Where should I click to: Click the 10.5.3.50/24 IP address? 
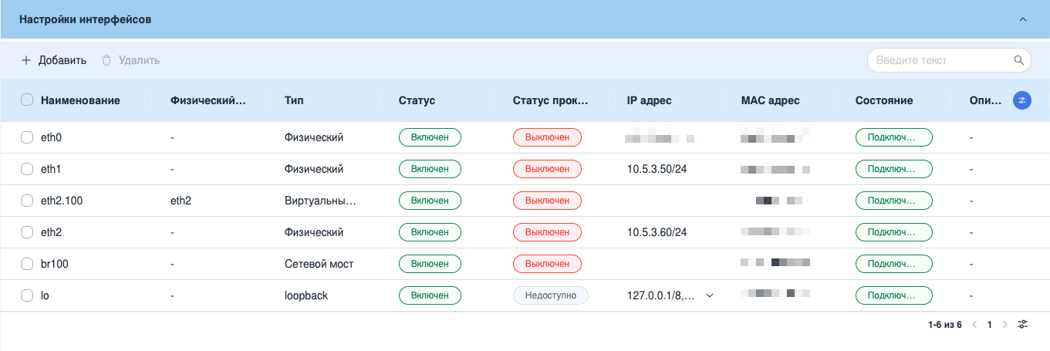click(657, 169)
